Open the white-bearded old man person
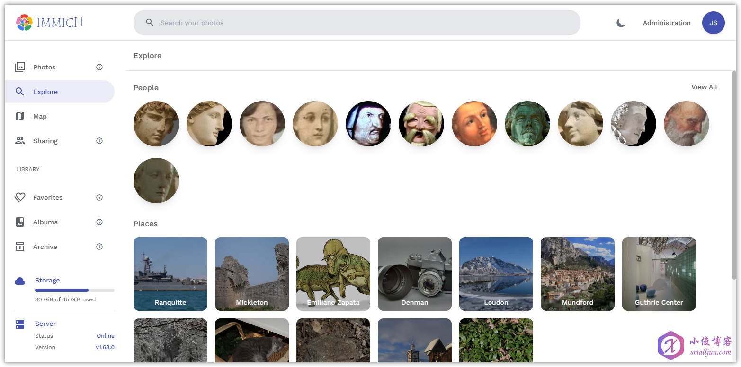 tap(687, 124)
